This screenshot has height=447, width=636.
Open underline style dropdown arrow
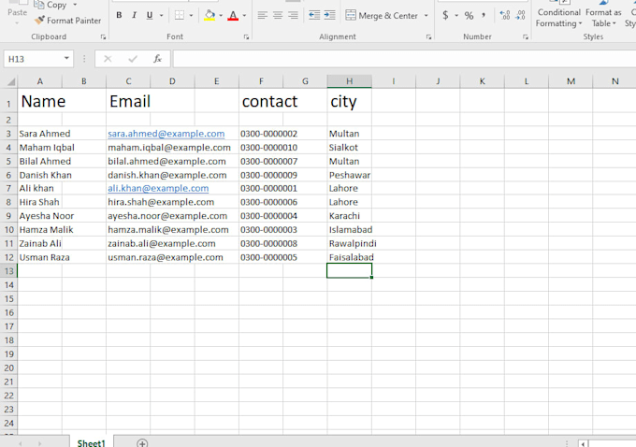pyautogui.click(x=162, y=15)
